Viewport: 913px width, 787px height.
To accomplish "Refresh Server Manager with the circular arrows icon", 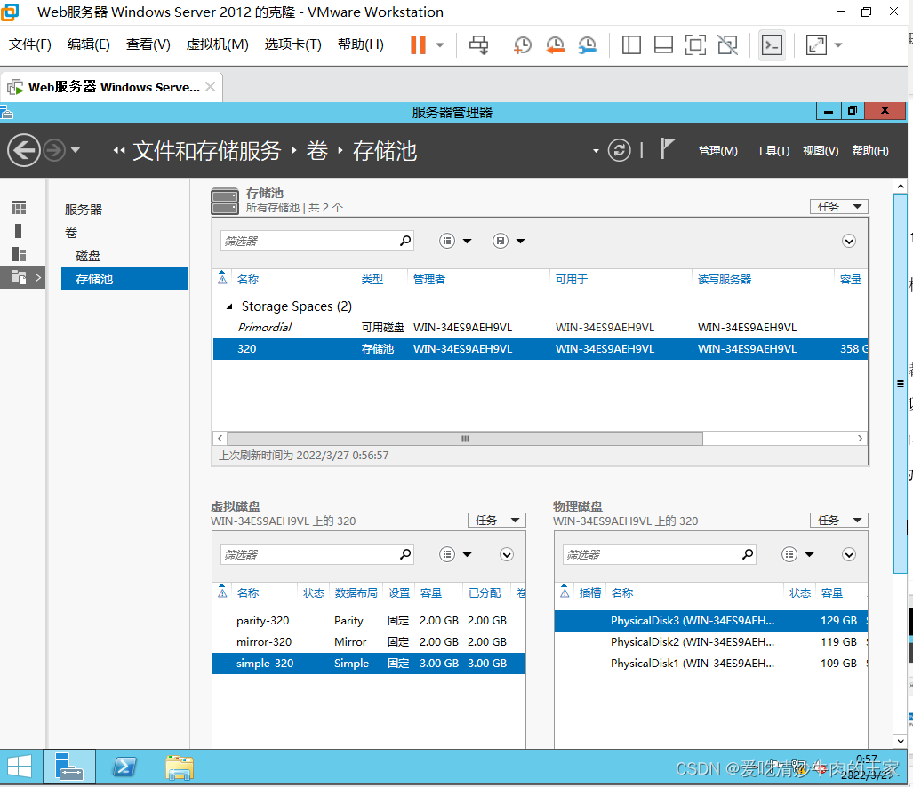I will click(x=619, y=151).
